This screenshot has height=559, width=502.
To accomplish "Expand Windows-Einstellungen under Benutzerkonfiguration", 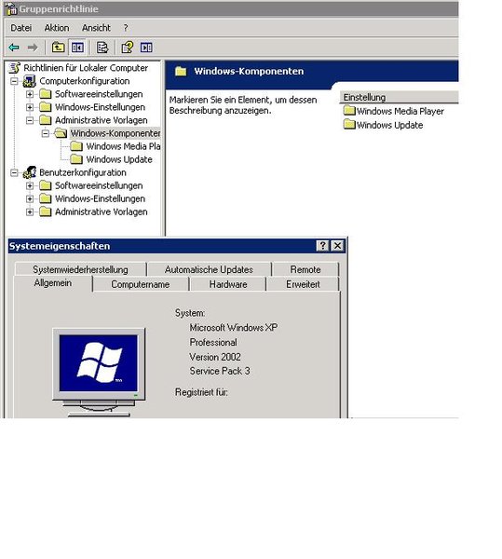I will coord(30,199).
